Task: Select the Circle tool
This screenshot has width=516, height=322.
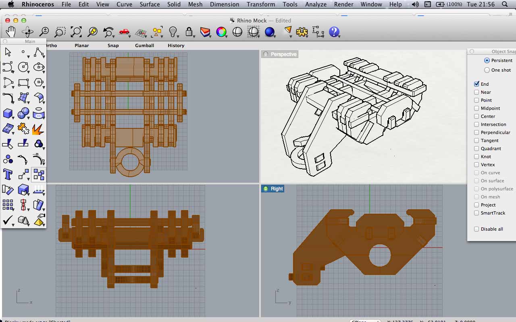Action: 23,67
